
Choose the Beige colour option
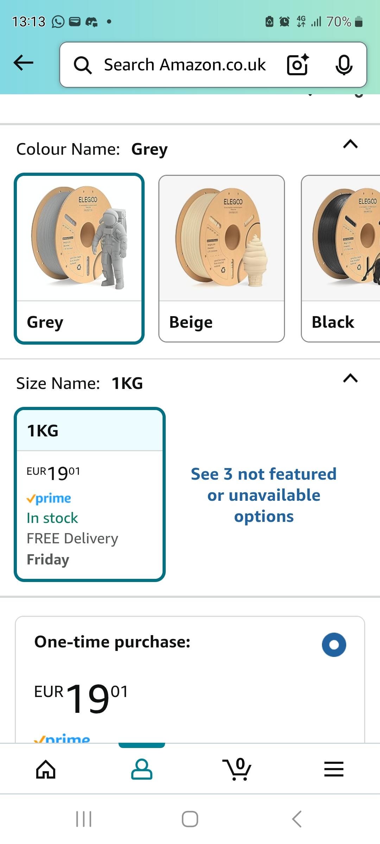[x=222, y=258]
